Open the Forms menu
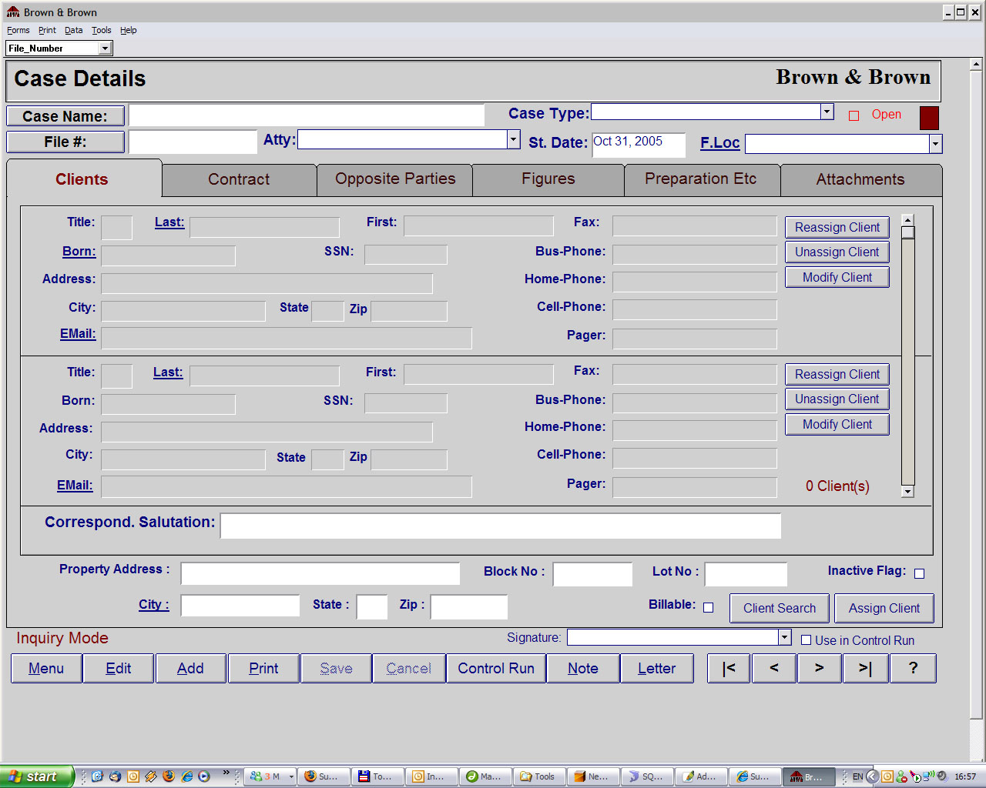Viewport: 986px width, 788px height. (18, 30)
